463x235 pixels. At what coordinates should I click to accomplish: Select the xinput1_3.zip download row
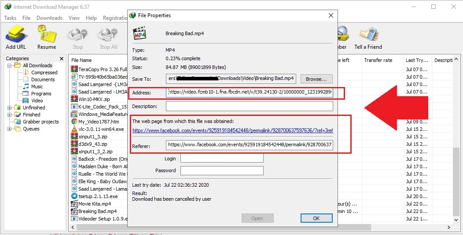point(99,137)
